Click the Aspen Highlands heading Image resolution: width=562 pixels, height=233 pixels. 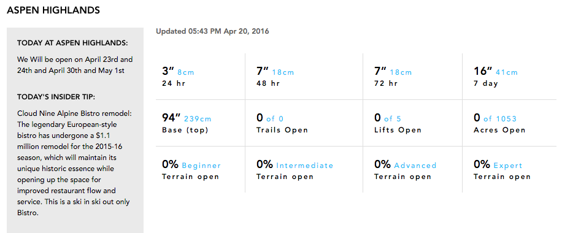53,10
